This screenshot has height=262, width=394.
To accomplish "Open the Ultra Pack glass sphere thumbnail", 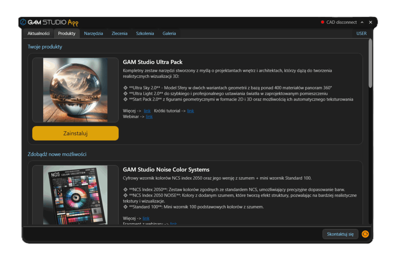I will click(x=75, y=90).
